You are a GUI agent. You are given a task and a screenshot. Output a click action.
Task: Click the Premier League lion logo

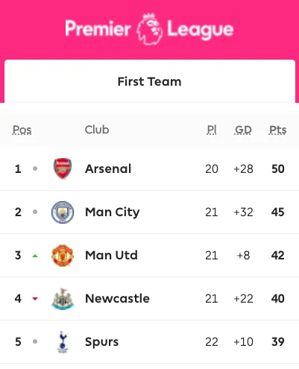[x=150, y=29]
